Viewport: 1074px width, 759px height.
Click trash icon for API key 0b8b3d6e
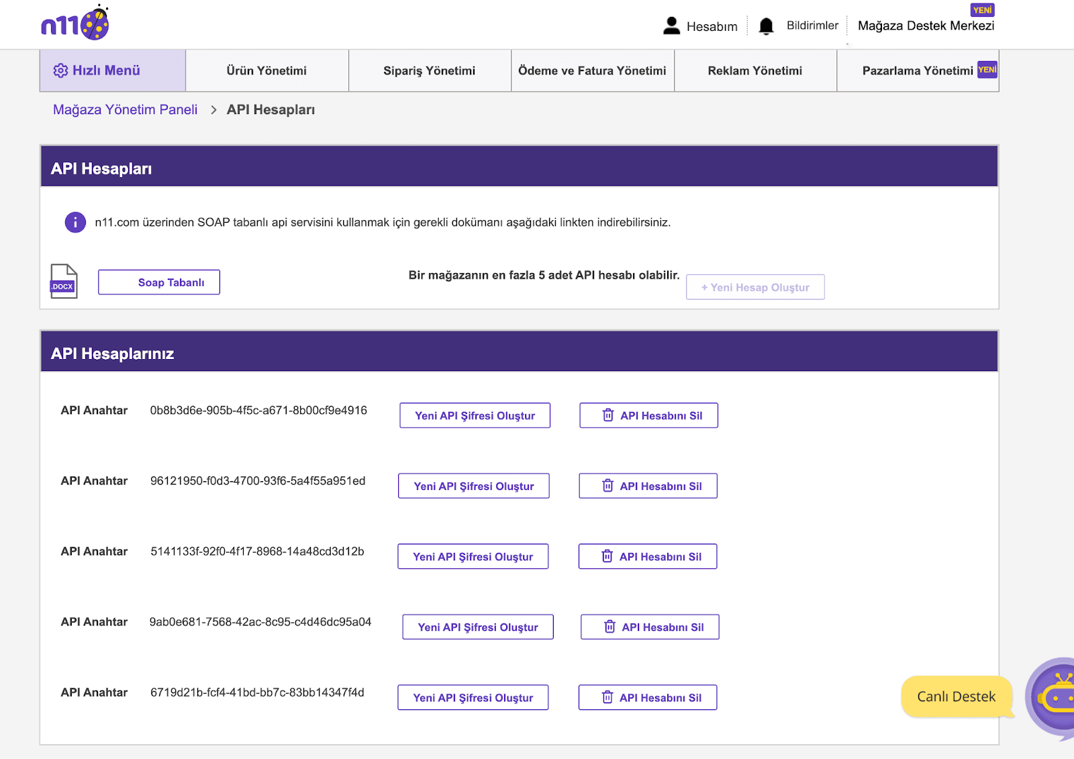point(608,415)
